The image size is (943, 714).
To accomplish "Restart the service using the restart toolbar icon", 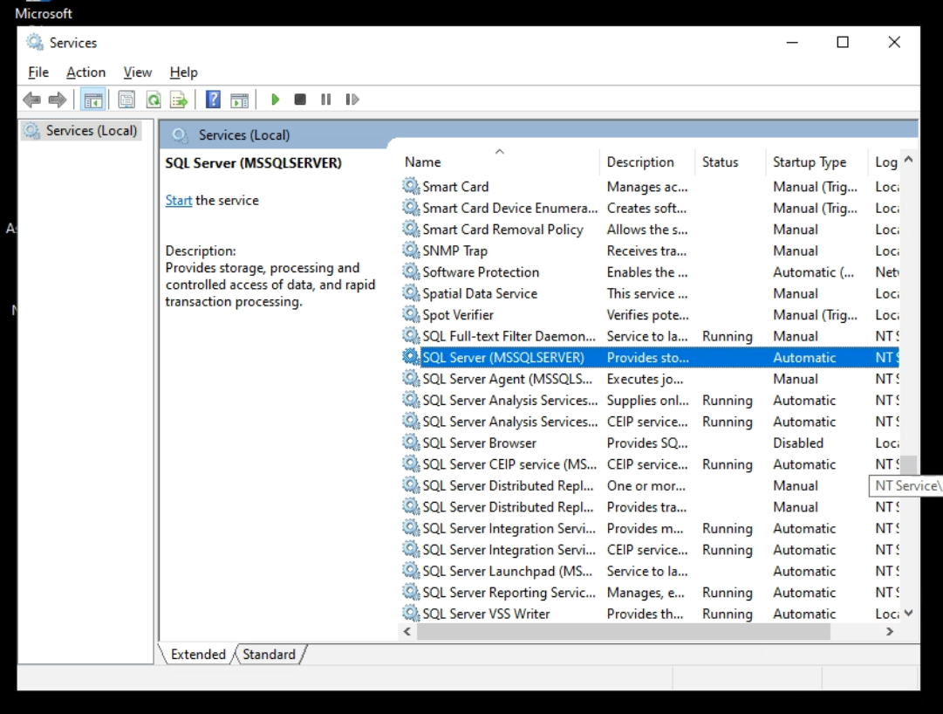I will click(352, 100).
